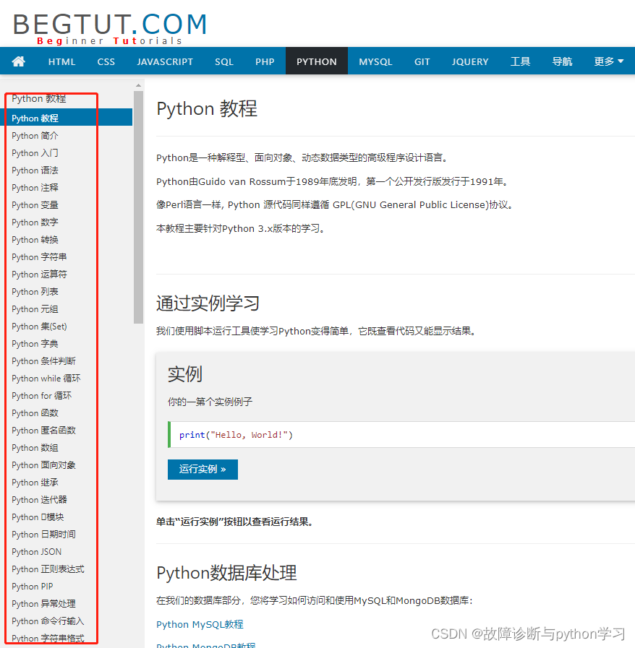Click the 导航 menu item
Viewport: 635px width, 648px height.
pos(562,61)
